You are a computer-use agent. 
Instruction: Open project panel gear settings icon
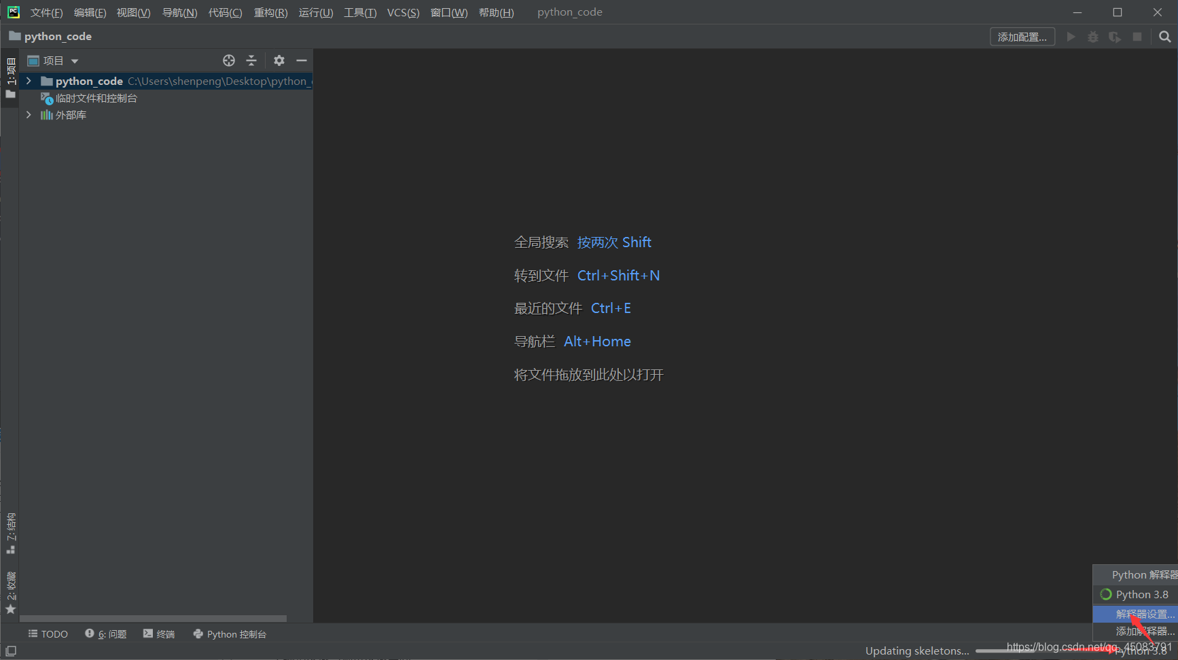point(279,60)
